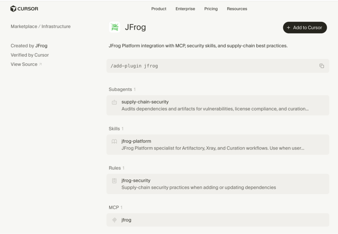
Task: Click the JFrog plugin logo icon
Action: click(114, 27)
